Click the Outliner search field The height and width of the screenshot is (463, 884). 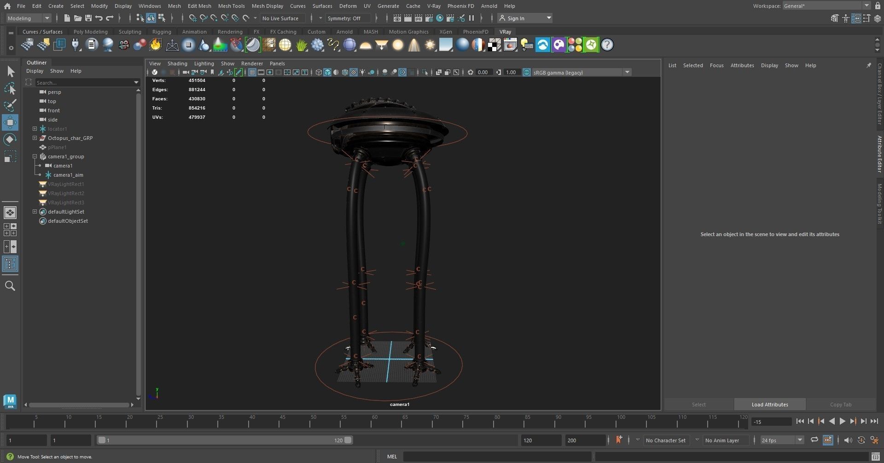[87, 82]
